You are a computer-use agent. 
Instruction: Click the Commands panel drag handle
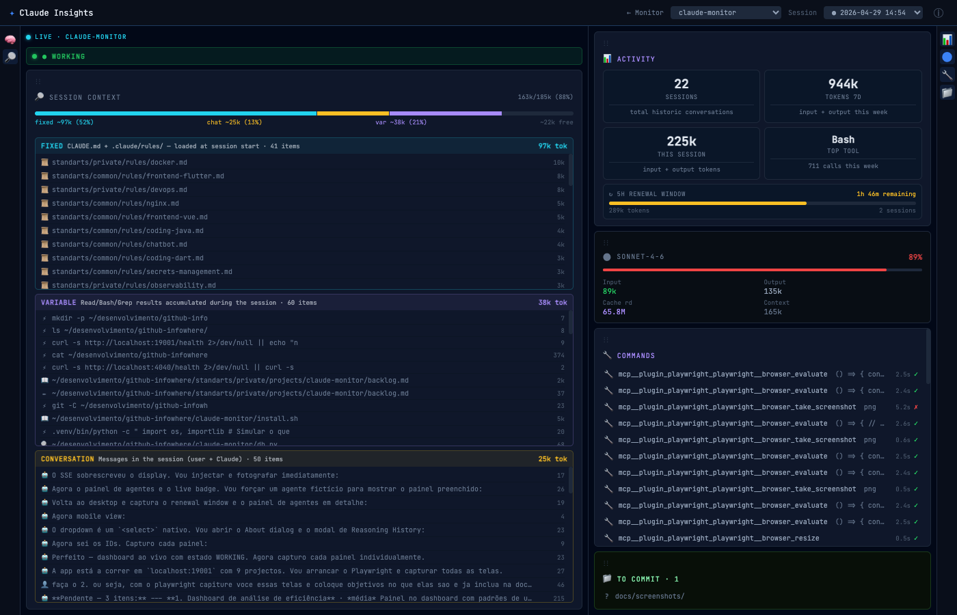click(x=606, y=339)
